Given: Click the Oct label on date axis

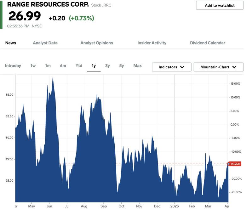Looking at the screenshot, I should [121, 206].
